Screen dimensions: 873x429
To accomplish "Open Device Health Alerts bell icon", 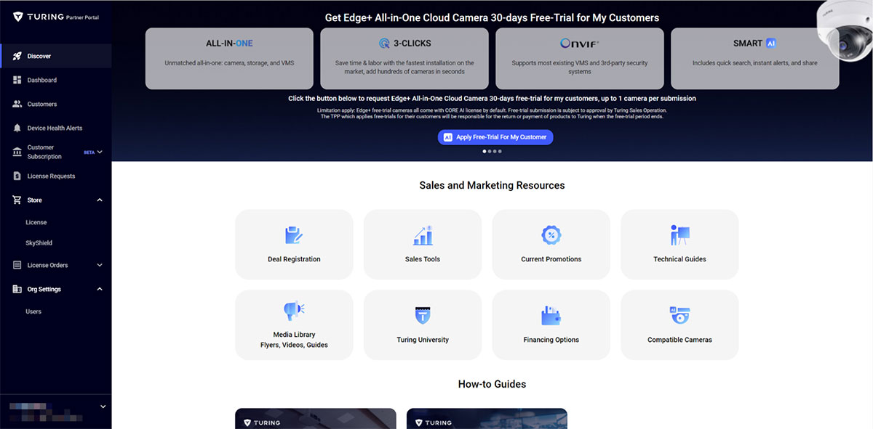I will 17,128.
